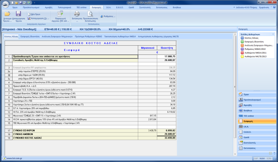Open Προϋπολογισμοί in the navigation pane

click(257, 100)
